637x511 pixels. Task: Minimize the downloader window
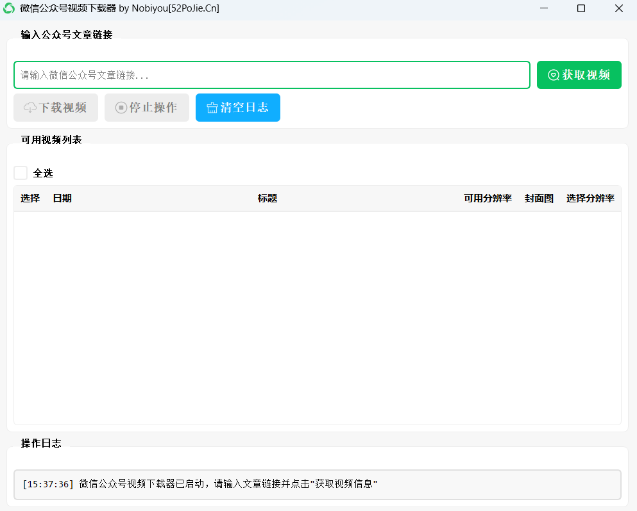click(544, 8)
